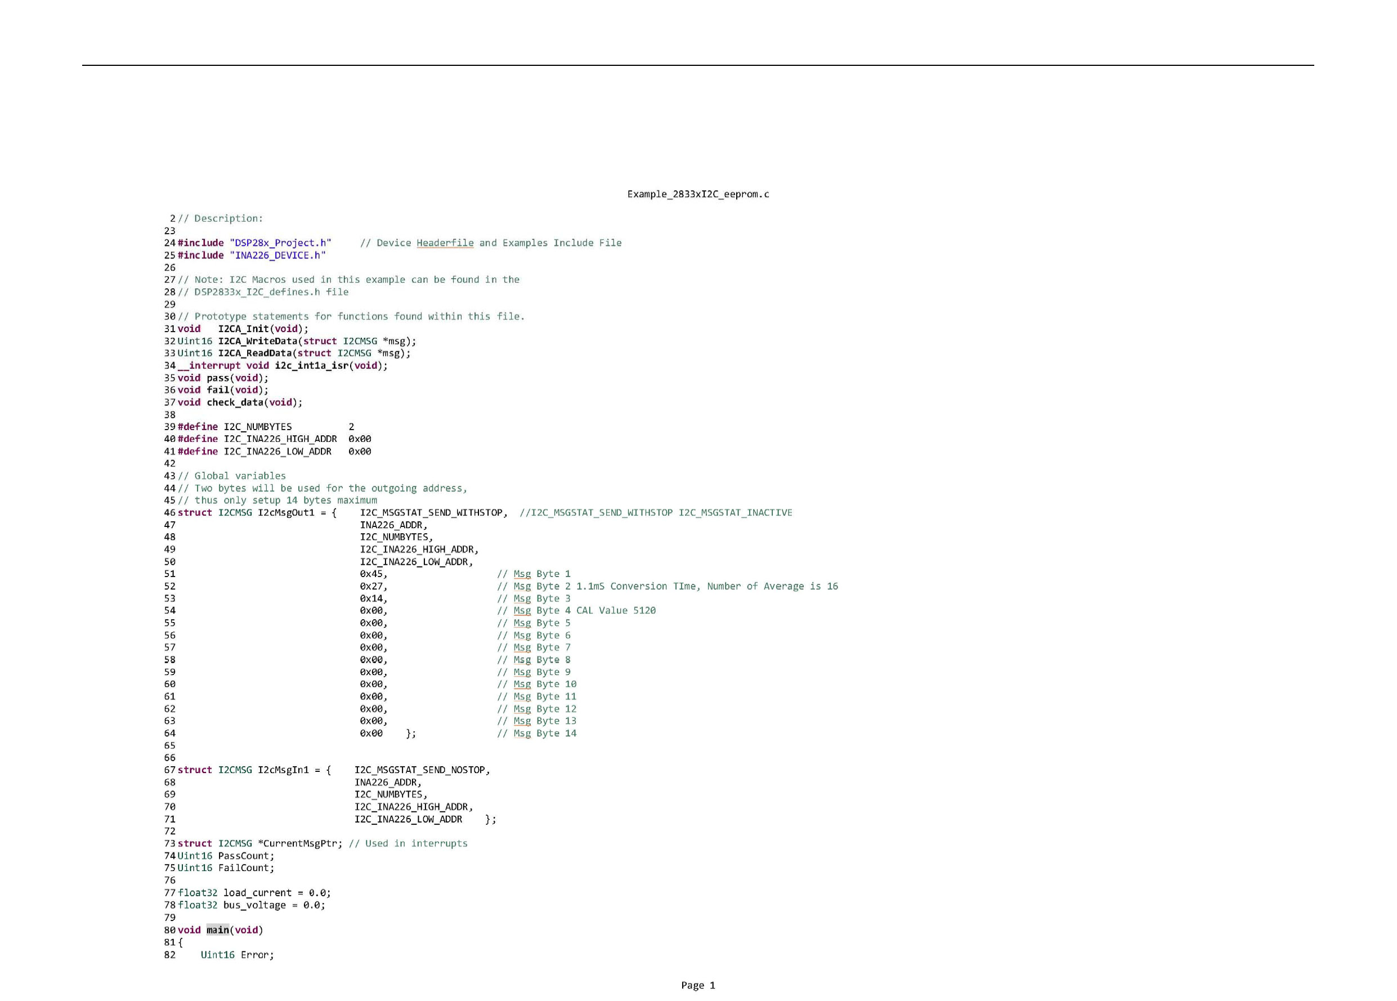Click the underlined word Headerfile in comment
This screenshot has width=1397, height=1001.
pos(445,243)
